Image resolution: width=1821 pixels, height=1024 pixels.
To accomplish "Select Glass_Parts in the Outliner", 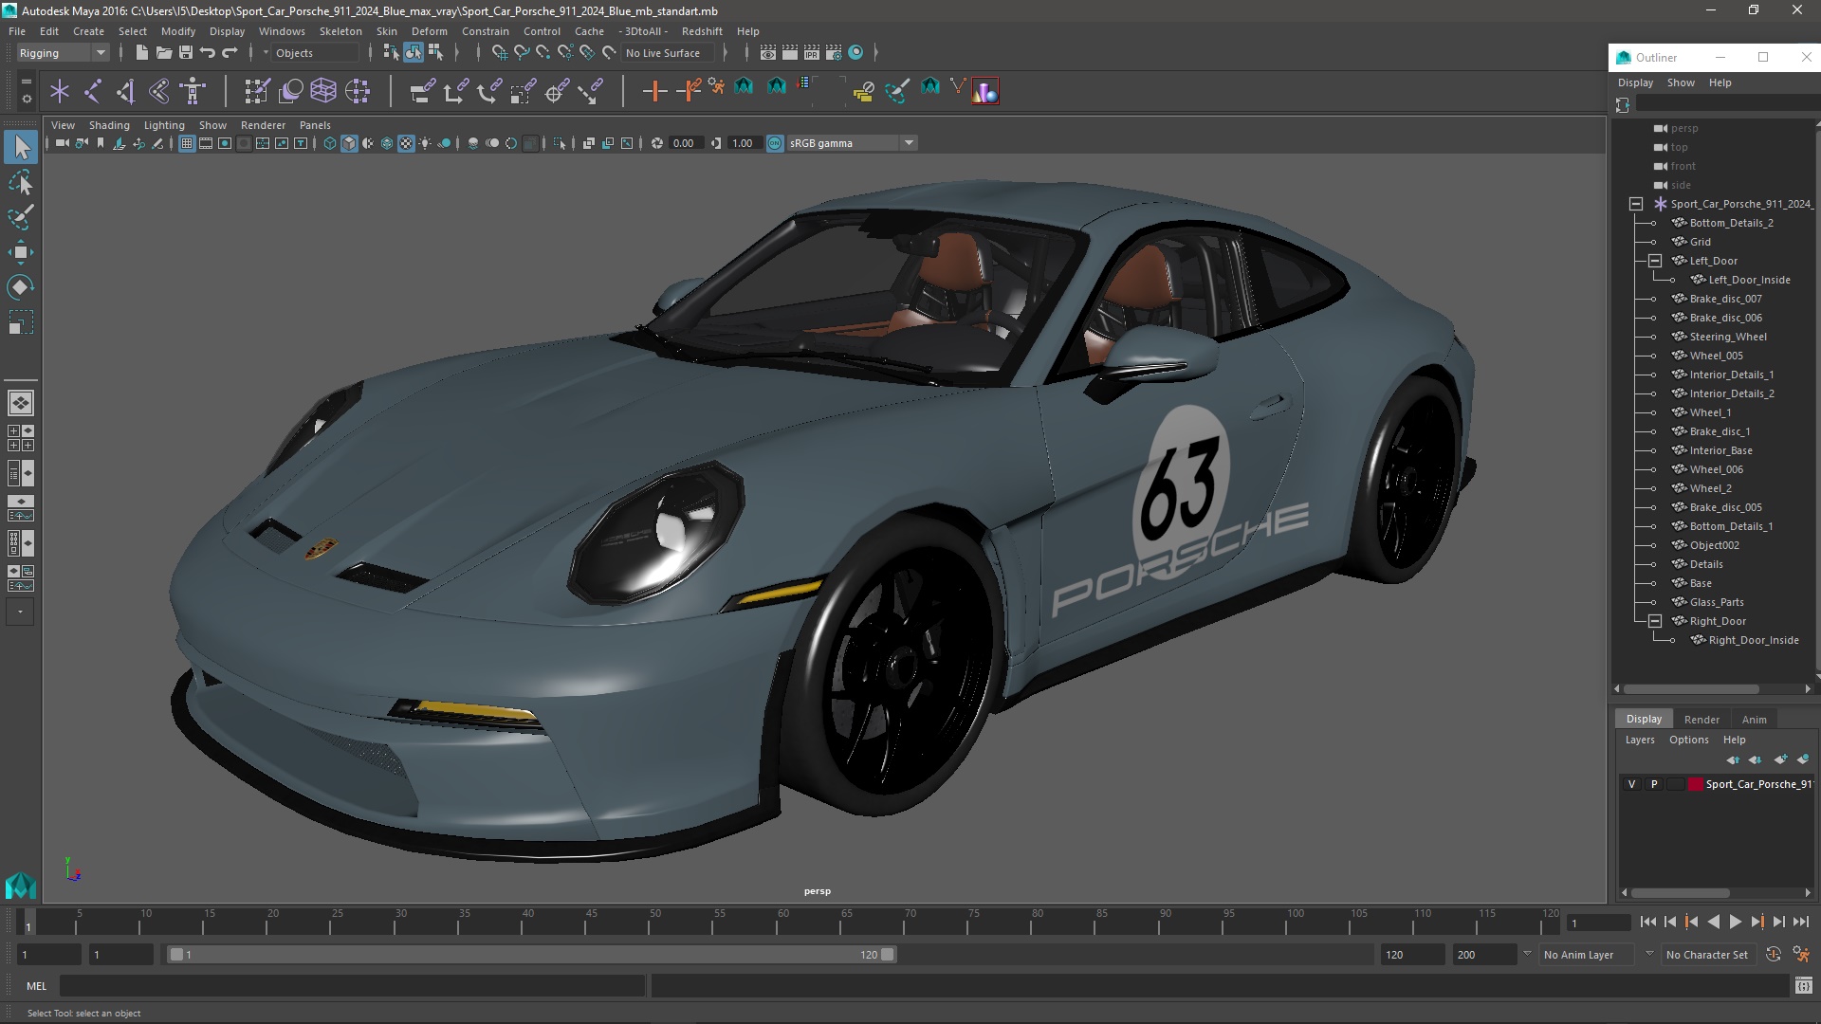I will tap(1716, 602).
